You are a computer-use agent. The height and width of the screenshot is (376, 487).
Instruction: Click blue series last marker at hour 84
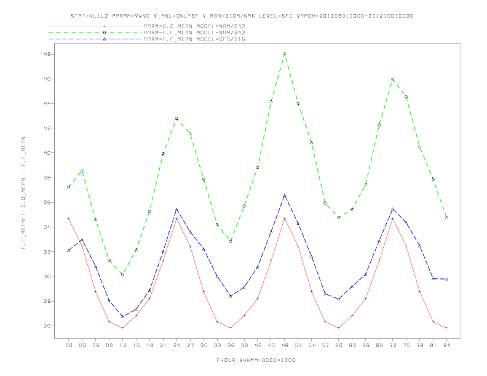coord(446,279)
